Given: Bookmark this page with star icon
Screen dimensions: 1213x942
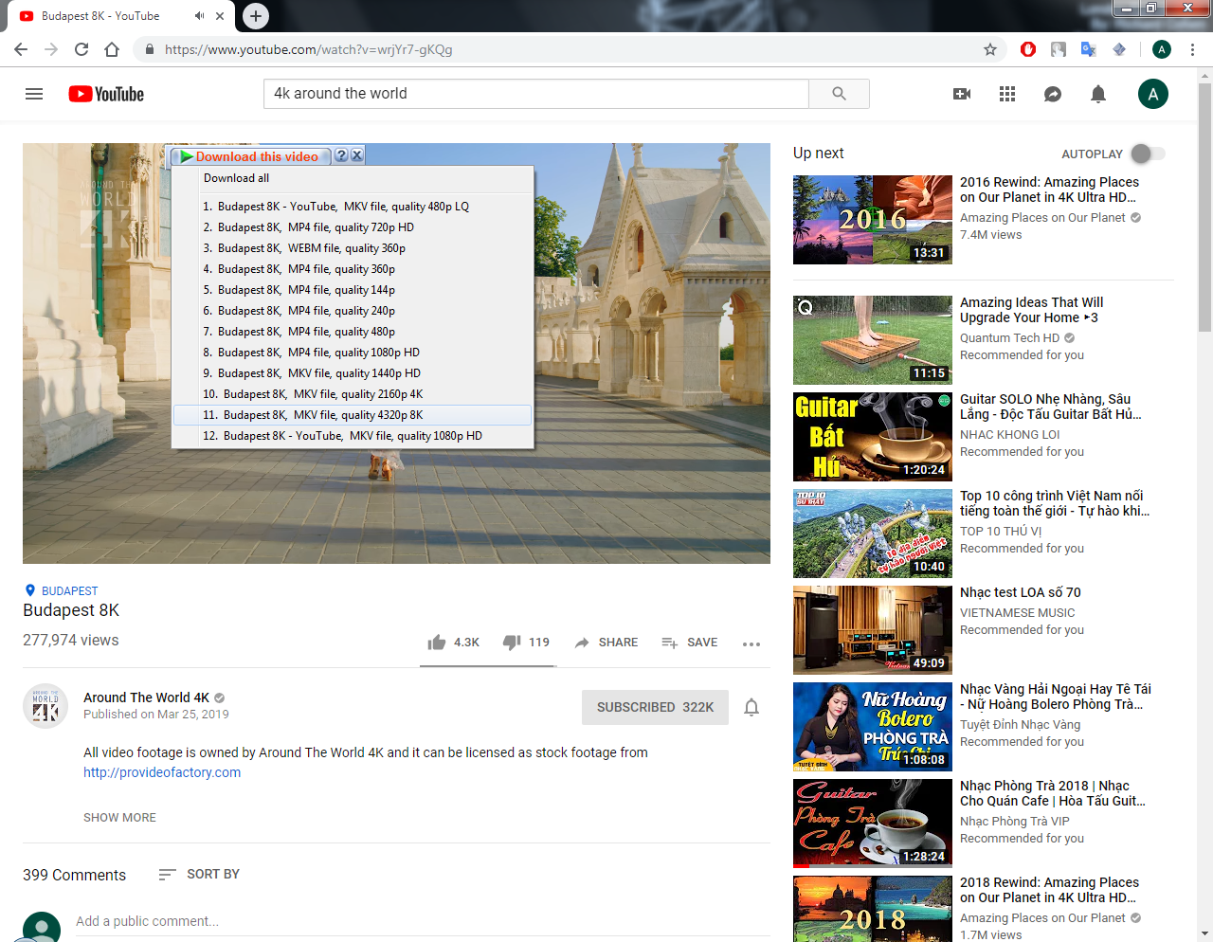Looking at the screenshot, I should coord(990,49).
